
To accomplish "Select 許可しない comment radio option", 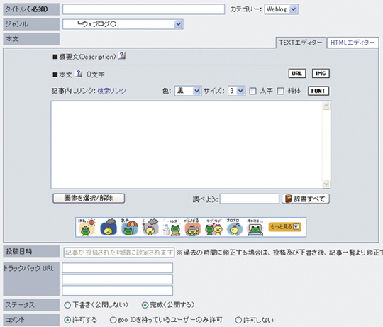I will click(x=238, y=320).
